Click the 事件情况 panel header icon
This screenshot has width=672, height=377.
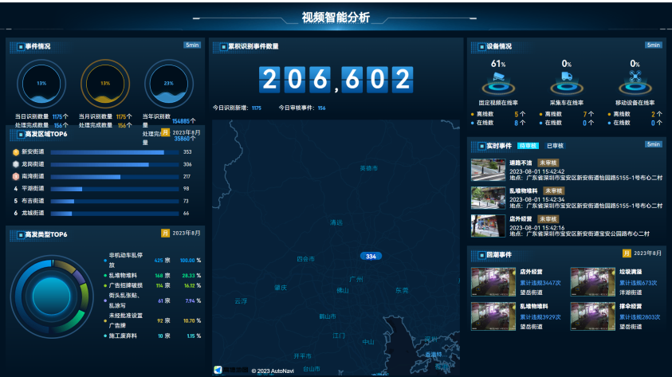[15, 46]
